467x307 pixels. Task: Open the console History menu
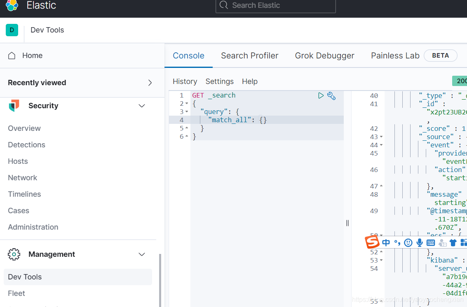tap(185, 81)
